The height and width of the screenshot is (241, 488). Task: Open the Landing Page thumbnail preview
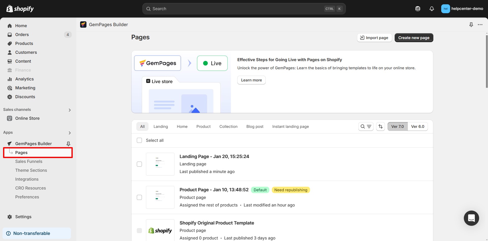tap(160, 164)
